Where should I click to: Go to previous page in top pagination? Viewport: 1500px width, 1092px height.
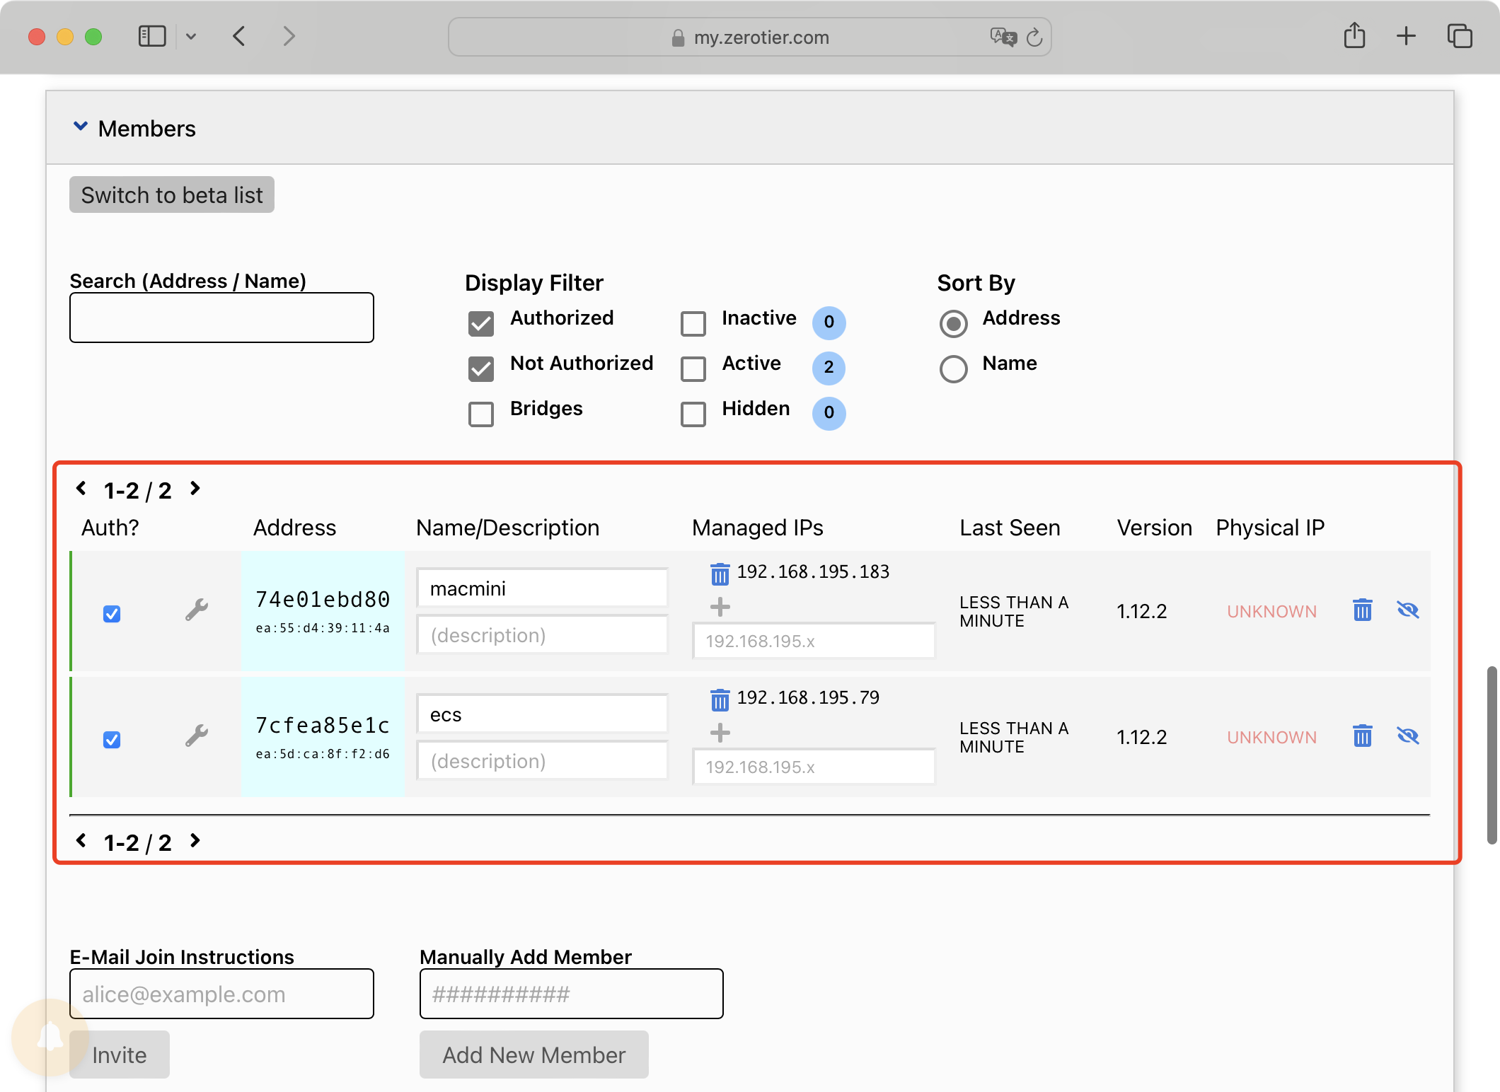(x=81, y=488)
